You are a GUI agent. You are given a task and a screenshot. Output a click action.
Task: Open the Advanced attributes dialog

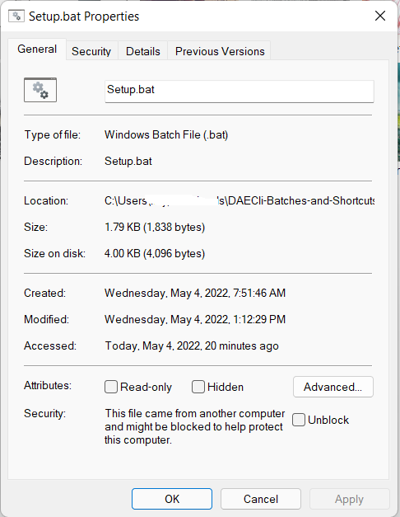[333, 387]
